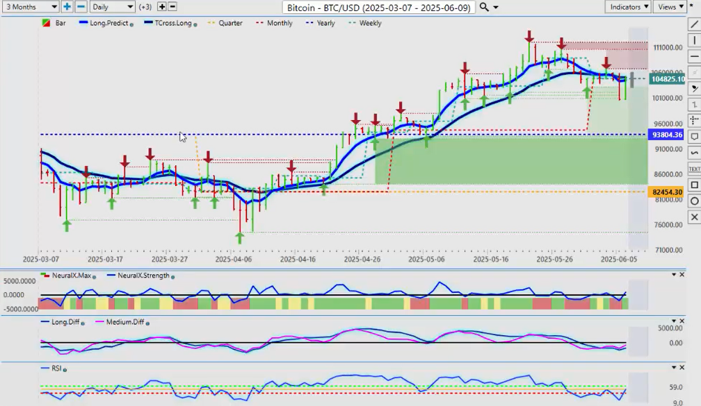Click the Quarter legend label
Viewport: 701px width, 406px height.
[230, 23]
